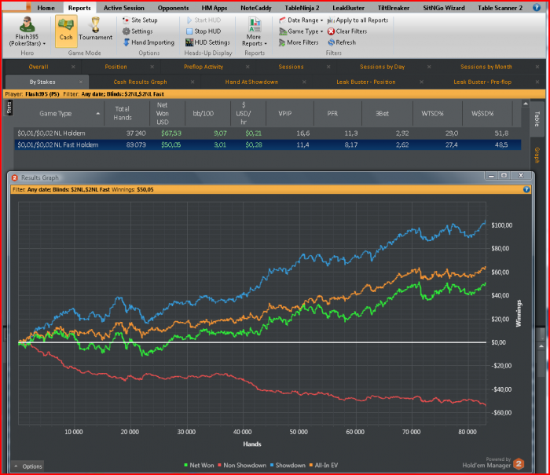This screenshot has height=475, width=550.
Task: Open Settings gear option
Action: click(137, 31)
